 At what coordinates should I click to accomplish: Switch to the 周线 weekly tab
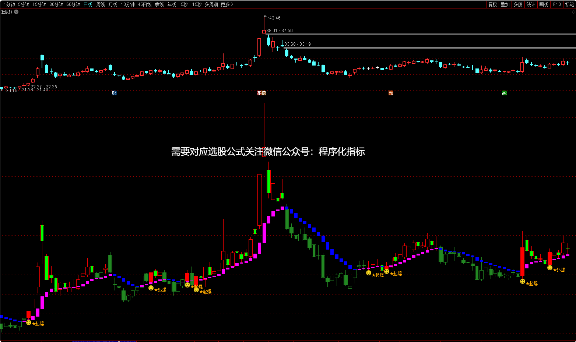click(x=101, y=4)
